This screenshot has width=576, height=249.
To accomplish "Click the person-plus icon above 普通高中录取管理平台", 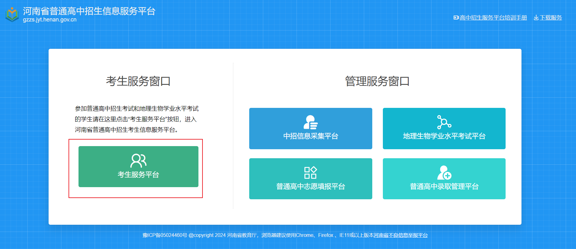I will pyautogui.click(x=444, y=173).
